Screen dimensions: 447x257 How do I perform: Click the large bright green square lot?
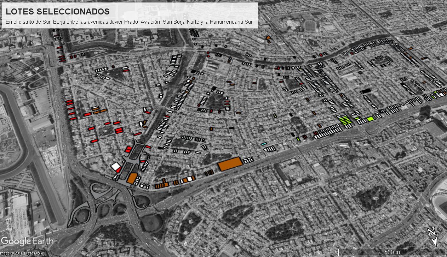(371, 119)
